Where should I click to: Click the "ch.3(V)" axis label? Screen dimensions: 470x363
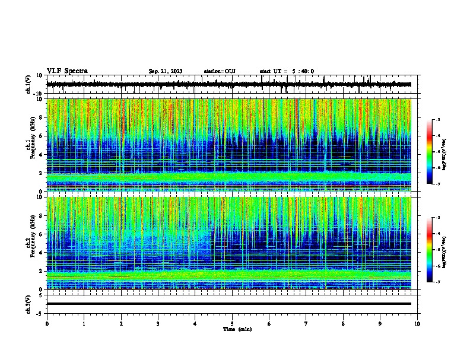(28, 304)
